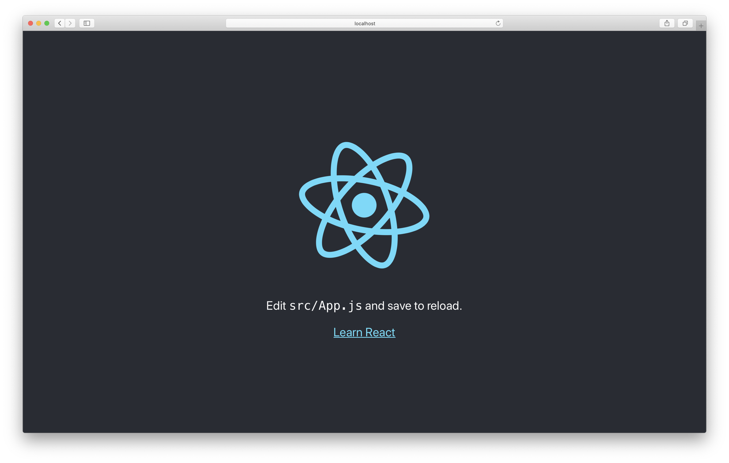Open the Learn React link
The height and width of the screenshot is (463, 729).
click(364, 332)
